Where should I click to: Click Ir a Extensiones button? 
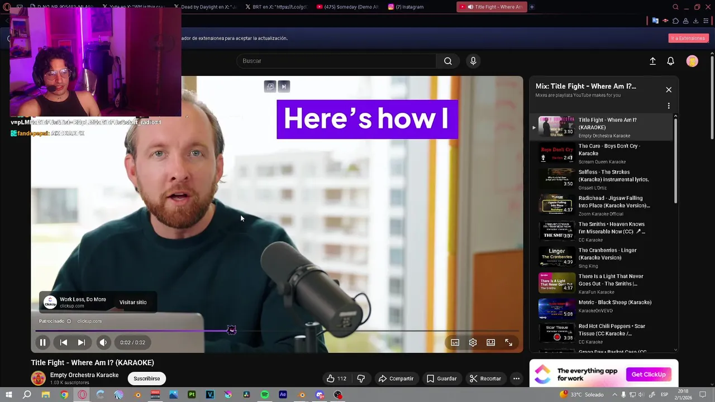[688, 38]
